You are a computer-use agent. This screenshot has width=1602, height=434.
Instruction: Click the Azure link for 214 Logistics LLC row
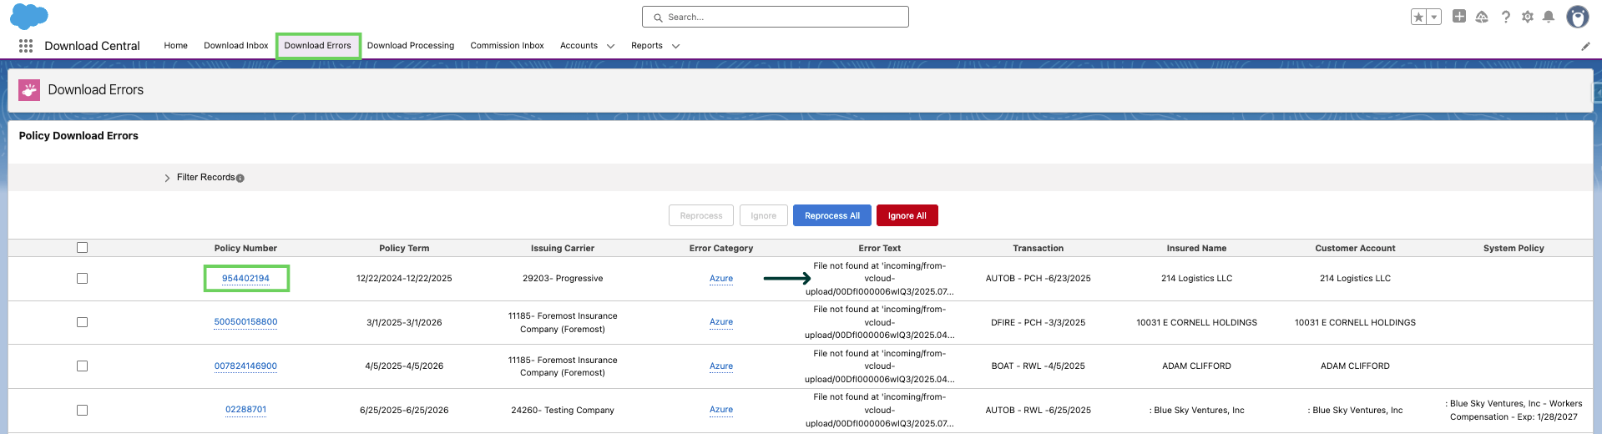tap(721, 279)
